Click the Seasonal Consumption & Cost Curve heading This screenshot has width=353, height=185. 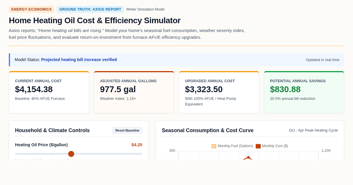tap(208, 130)
